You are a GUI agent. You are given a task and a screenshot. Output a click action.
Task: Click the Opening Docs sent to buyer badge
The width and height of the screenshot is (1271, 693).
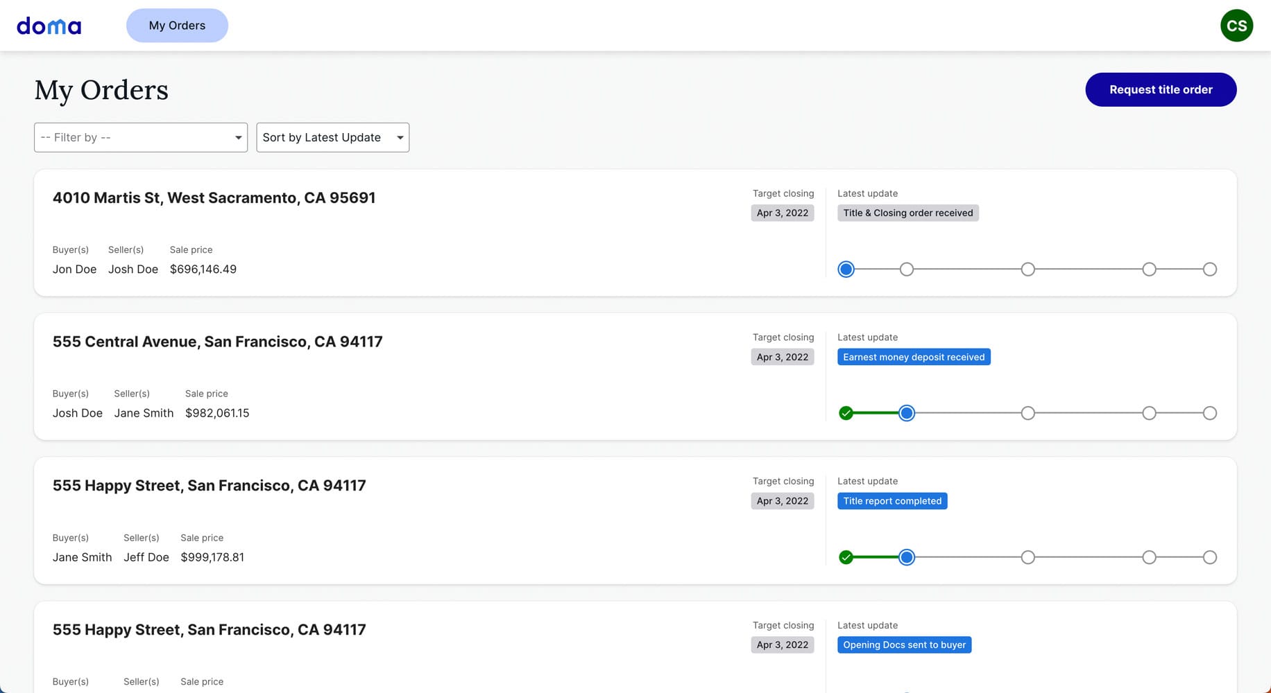(904, 644)
